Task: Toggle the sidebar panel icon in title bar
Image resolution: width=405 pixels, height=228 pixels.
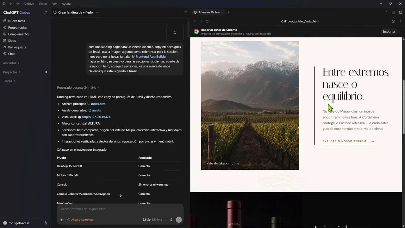Action: pos(4,3)
